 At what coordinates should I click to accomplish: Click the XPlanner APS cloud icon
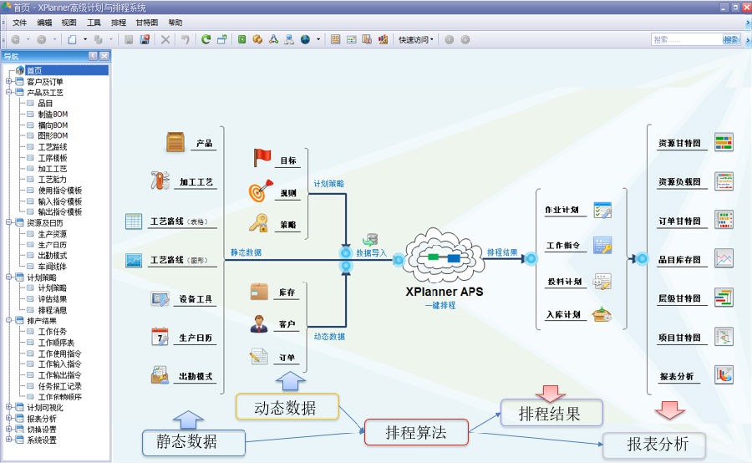click(x=443, y=258)
